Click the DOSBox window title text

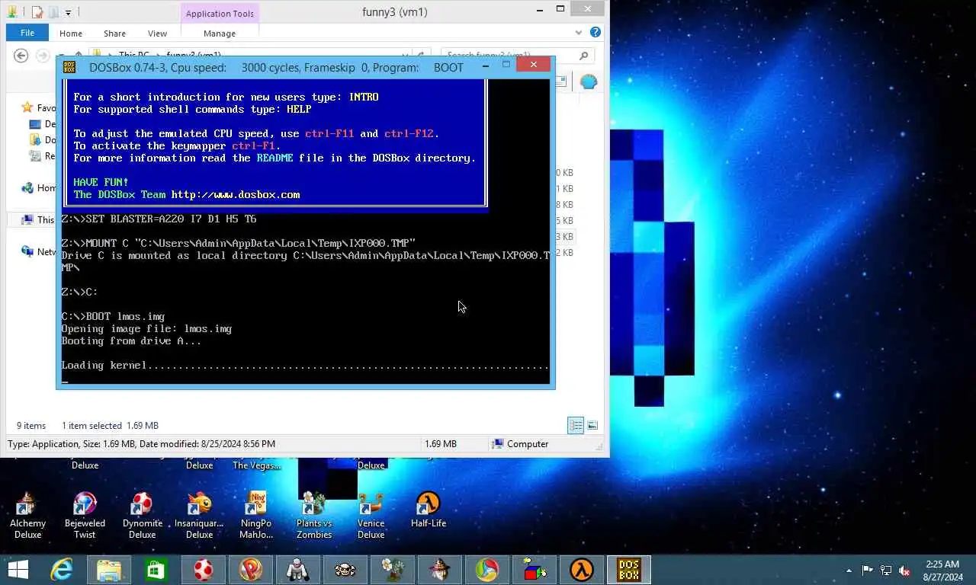click(276, 67)
